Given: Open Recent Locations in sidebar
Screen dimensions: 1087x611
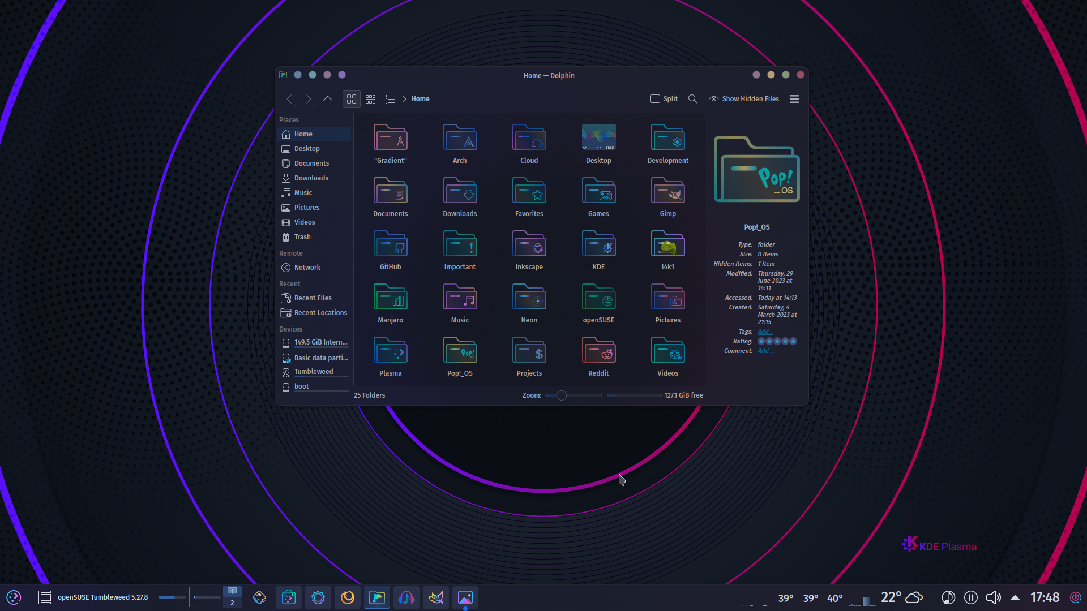Looking at the screenshot, I should [315, 313].
